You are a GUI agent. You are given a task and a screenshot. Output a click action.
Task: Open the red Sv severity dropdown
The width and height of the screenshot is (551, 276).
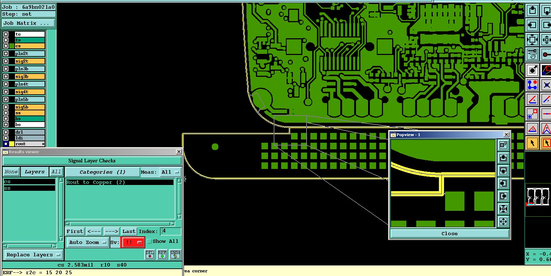[x=133, y=242]
